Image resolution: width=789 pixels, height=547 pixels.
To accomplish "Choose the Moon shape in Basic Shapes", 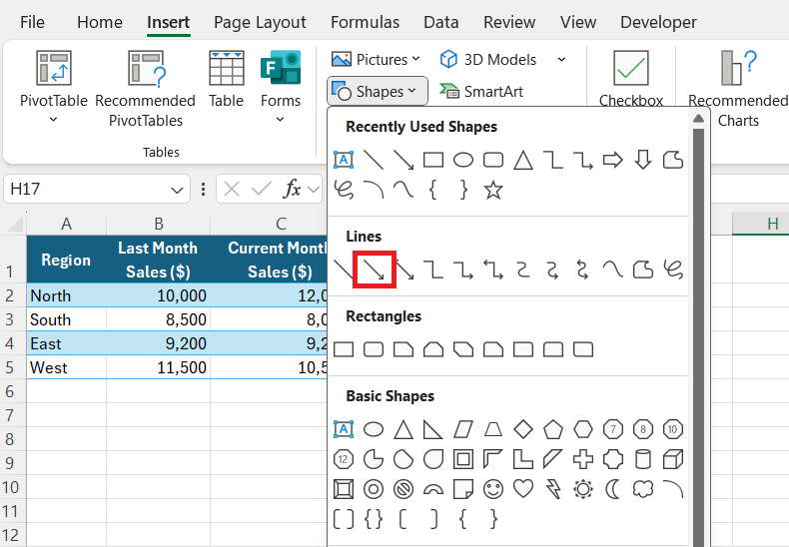I will (613, 489).
